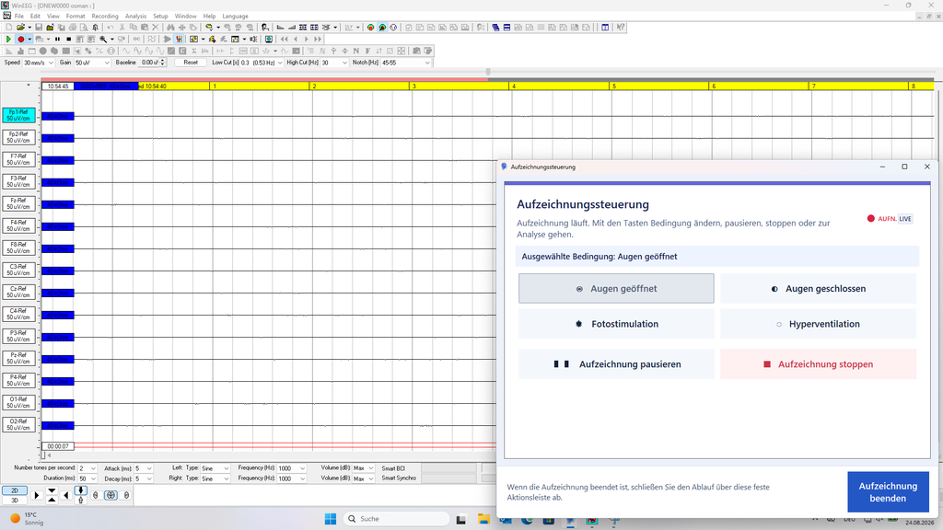Click the bold F icon in analysis toolbar

tap(367, 52)
